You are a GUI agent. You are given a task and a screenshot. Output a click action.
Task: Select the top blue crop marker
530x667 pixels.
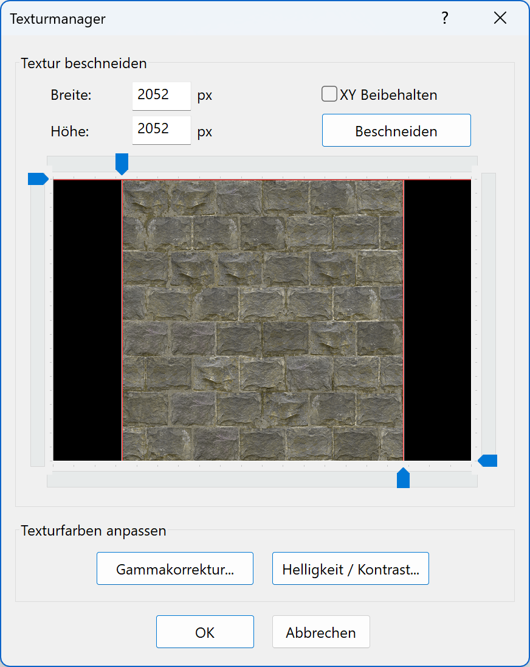(x=122, y=164)
